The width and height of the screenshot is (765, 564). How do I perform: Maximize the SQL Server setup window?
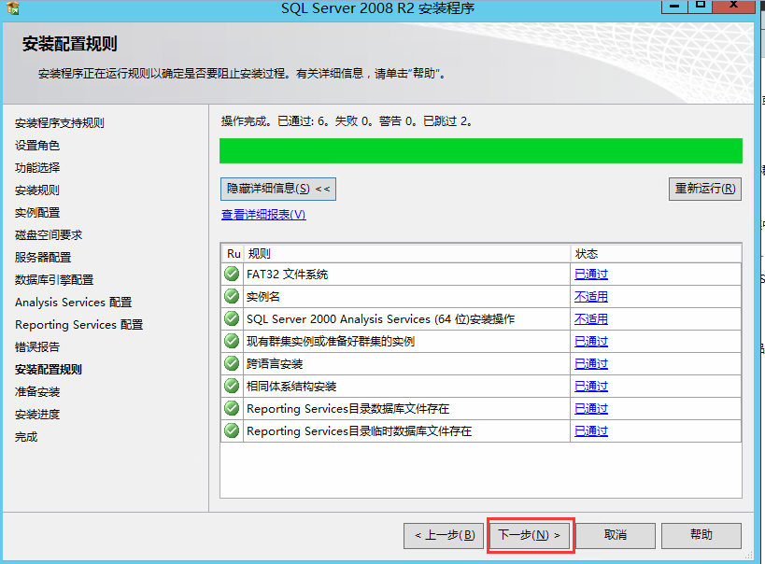click(x=701, y=6)
